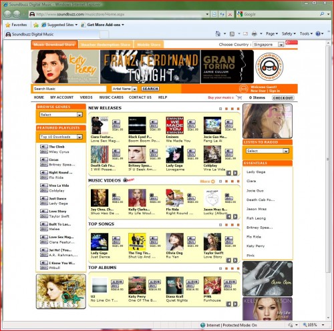Open browser Page menu dropdown
Image resolution: width=334 pixels, height=331 pixels.
272,34
